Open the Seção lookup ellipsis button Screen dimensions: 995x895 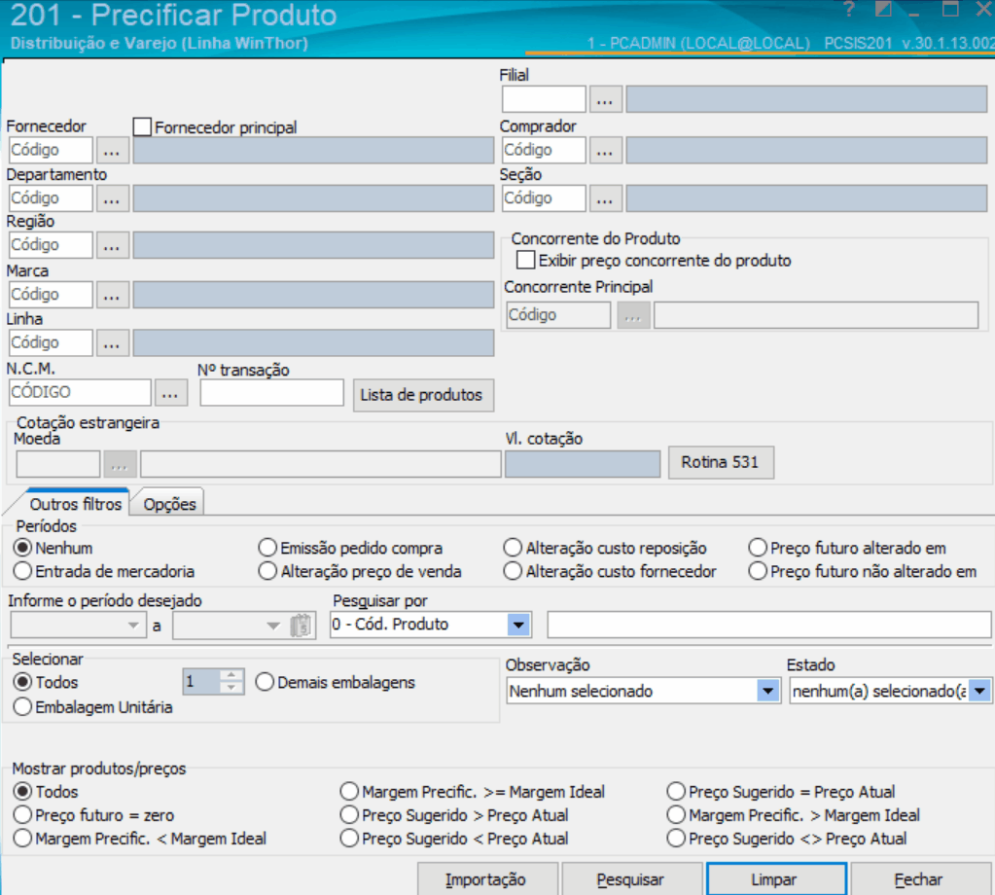pyautogui.click(x=605, y=198)
